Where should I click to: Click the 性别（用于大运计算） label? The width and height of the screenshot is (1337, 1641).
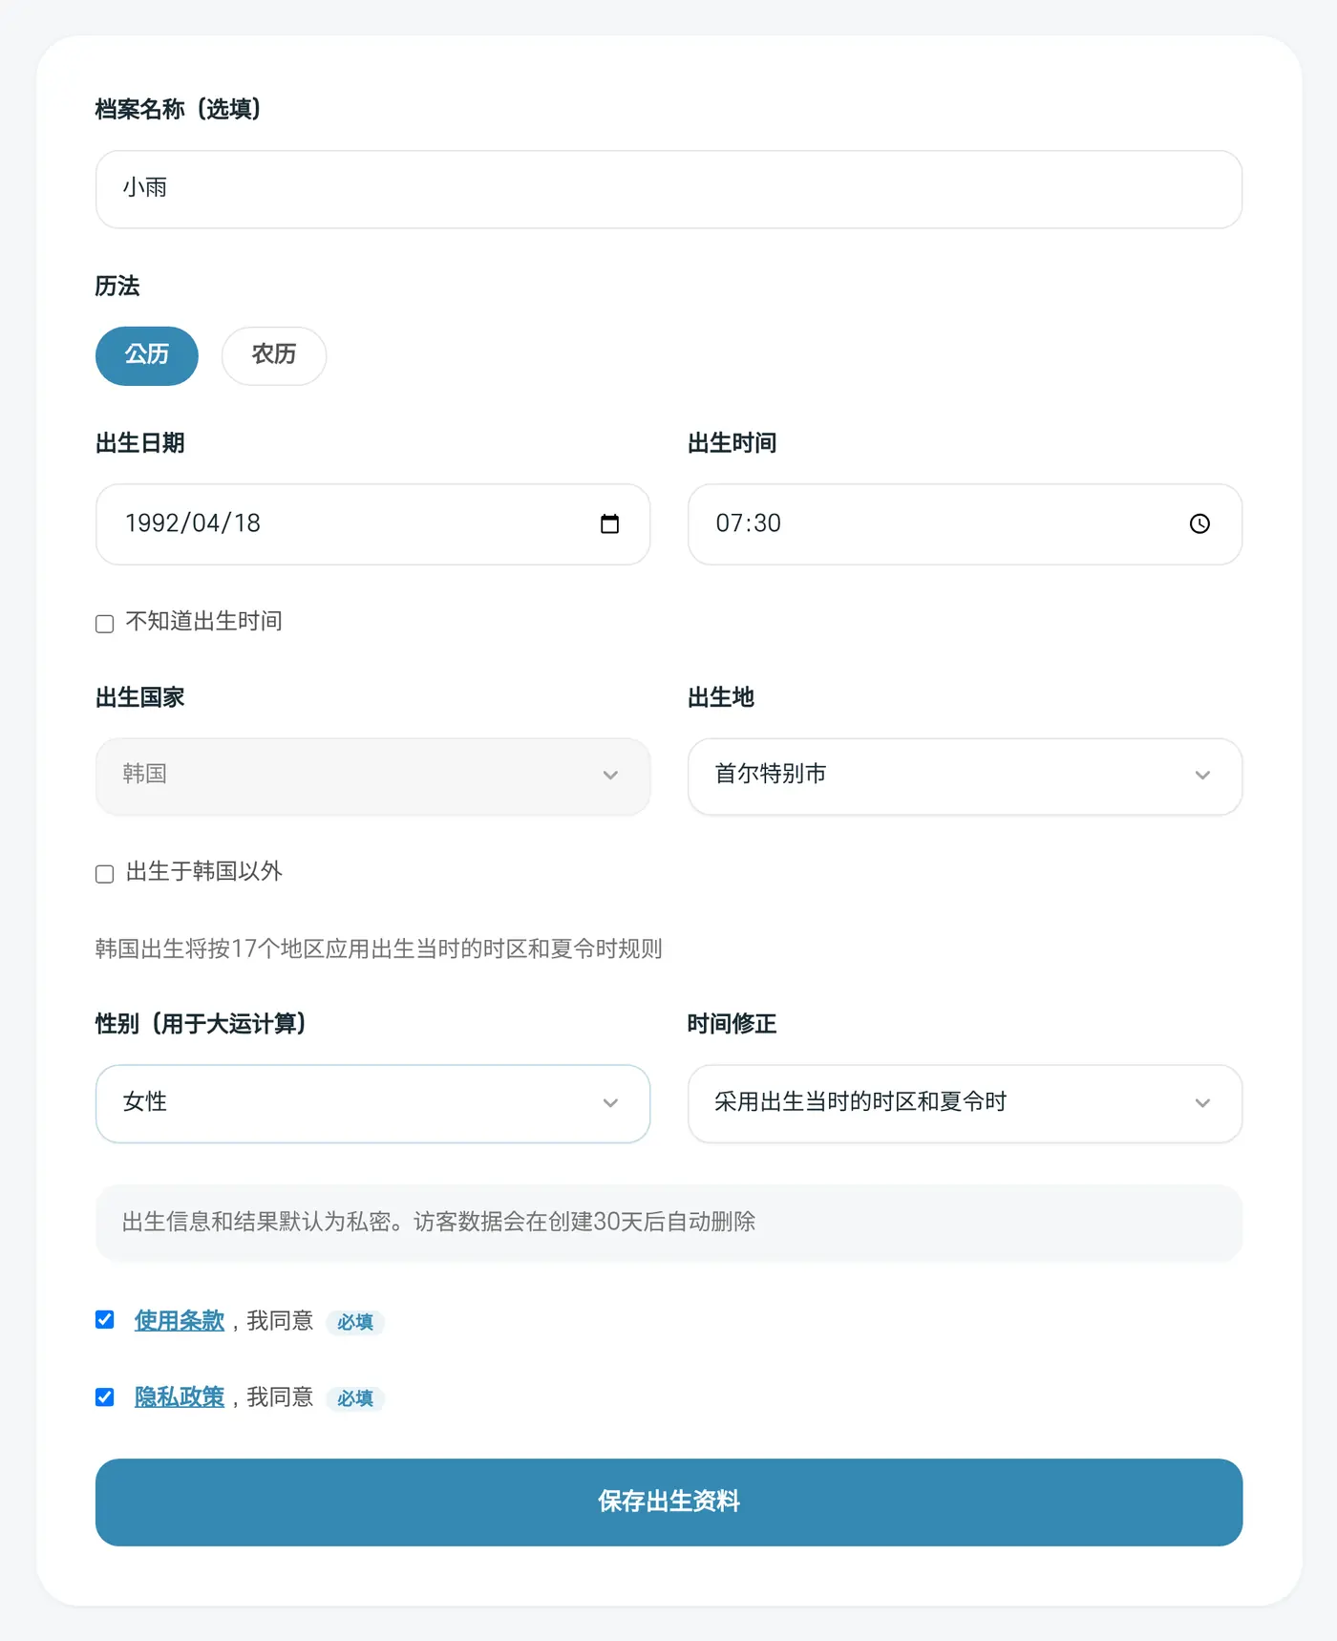coord(202,1024)
